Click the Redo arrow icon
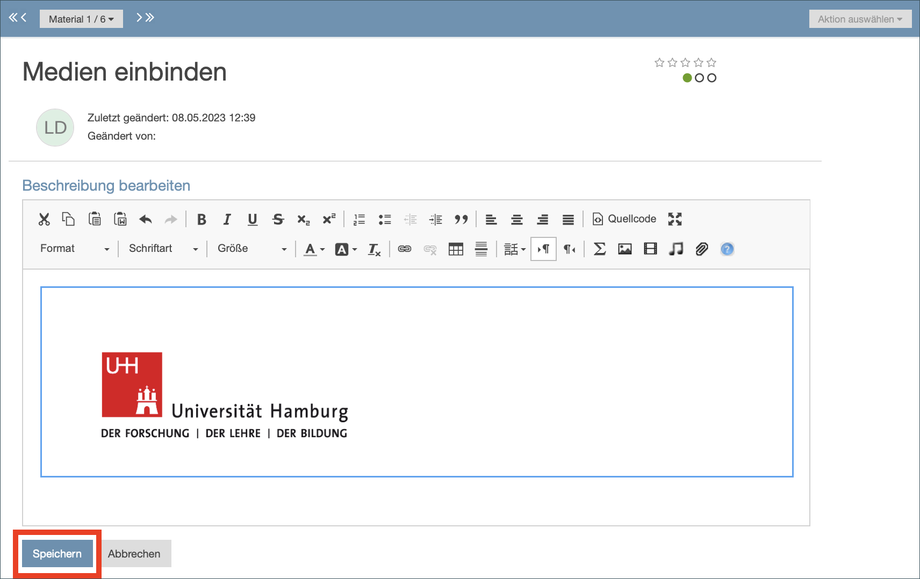Screen dimensions: 920x579 click(x=171, y=219)
